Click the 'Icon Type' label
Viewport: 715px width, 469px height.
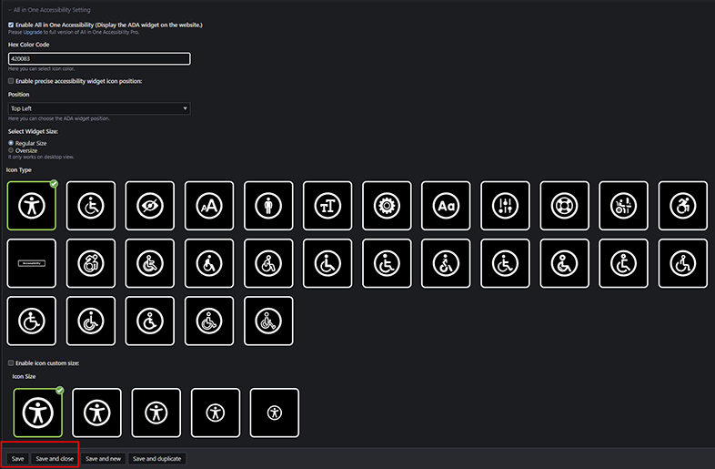tap(19, 170)
